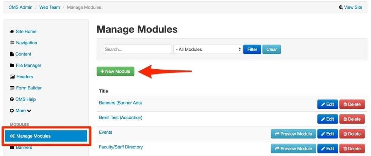
Task: Clear the module search filter
Action: tap(271, 49)
